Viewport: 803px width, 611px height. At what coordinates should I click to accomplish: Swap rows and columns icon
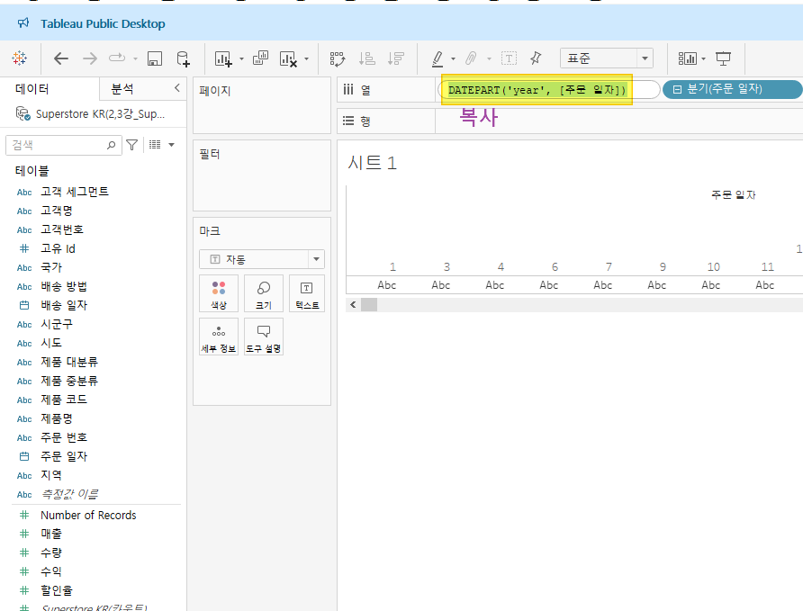(x=338, y=58)
